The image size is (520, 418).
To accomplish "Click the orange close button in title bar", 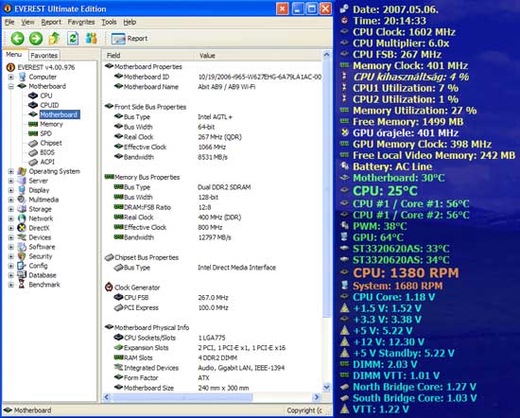I will tap(283, 9).
